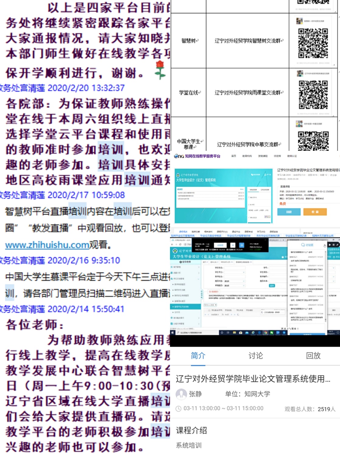340x453 pixels.
Task: Click the 雨课堂 group avatar above its QR code
Action: coord(300,73)
